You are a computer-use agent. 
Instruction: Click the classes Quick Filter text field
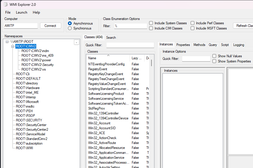point(130,45)
